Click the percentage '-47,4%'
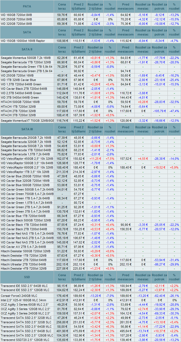 pyautogui.click(x=174, y=111)
